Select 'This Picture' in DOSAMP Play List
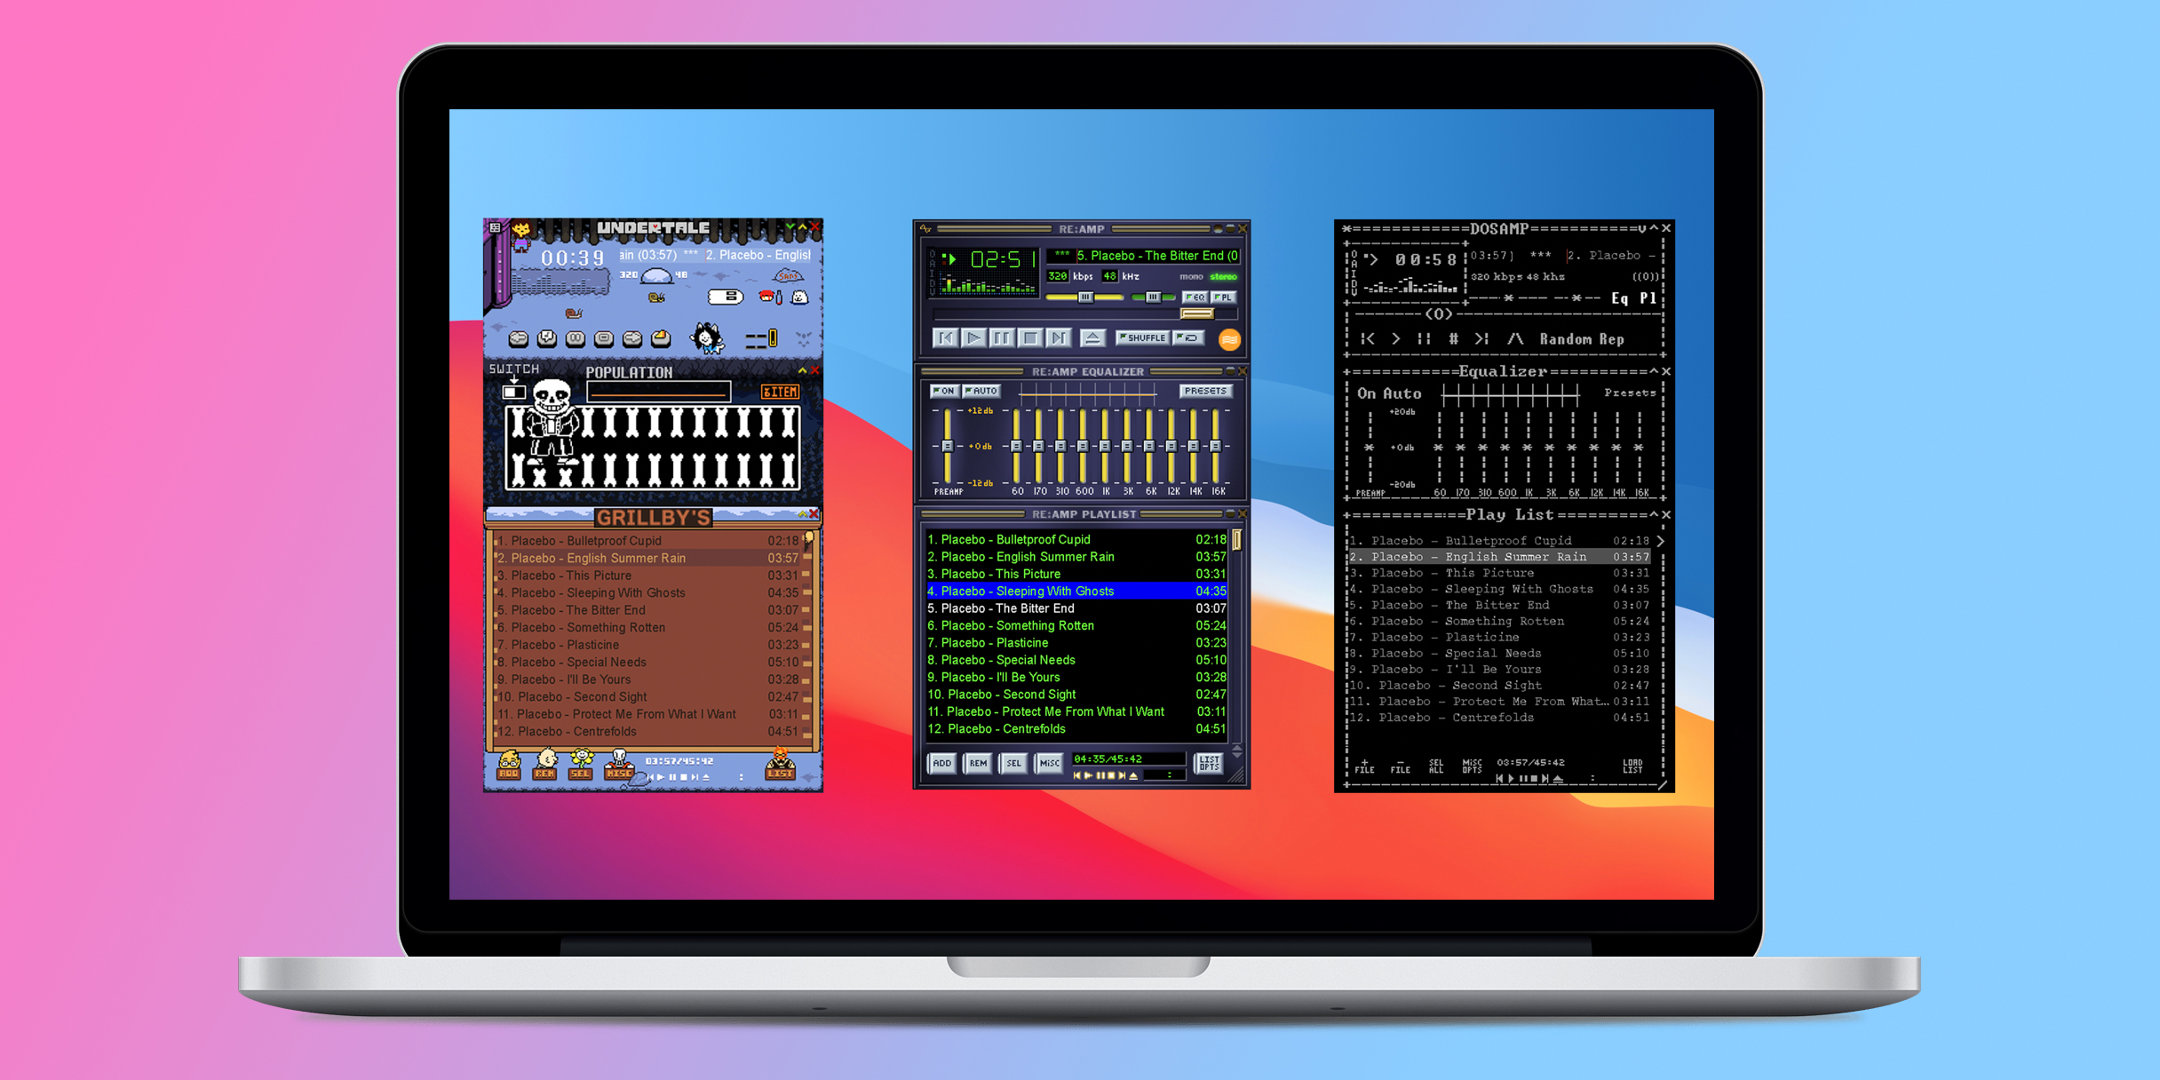The image size is (2160, 1080). tap(1499, 573)
